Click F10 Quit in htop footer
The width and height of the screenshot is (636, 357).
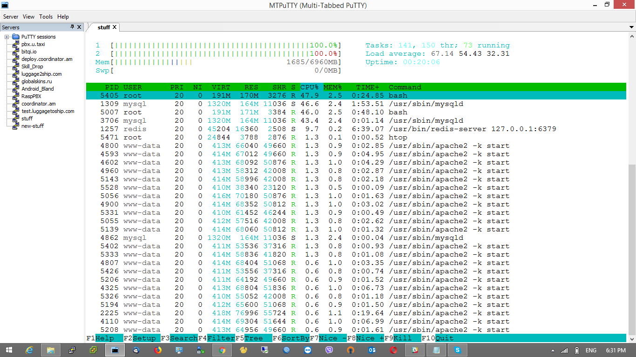pos(438,338)
